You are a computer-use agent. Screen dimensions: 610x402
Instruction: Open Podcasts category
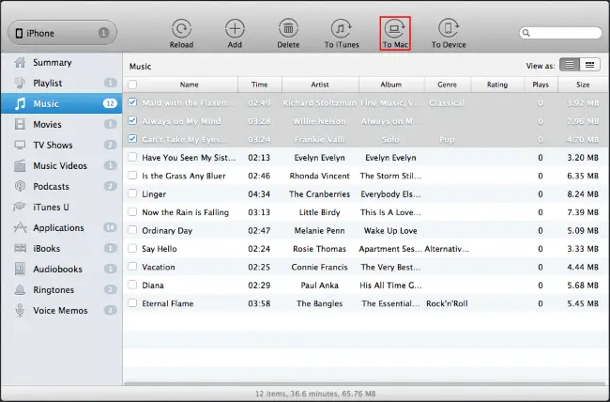[x=61, y=186]
